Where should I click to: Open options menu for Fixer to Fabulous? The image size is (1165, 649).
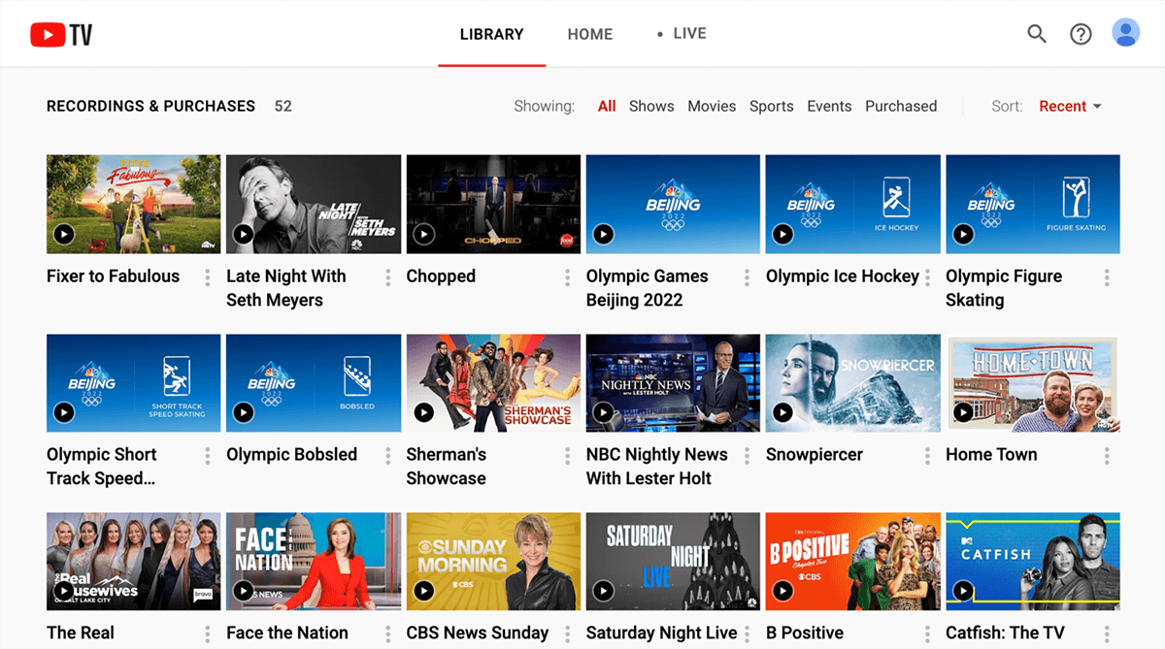pos(207,277)
